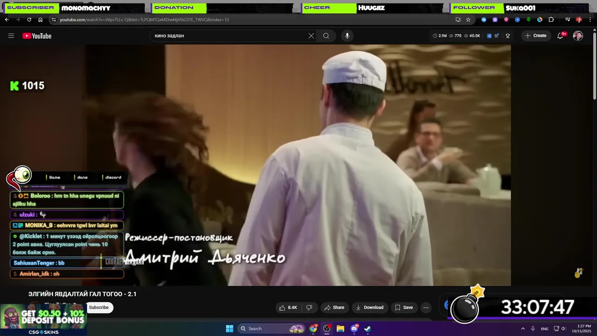Open the purple gear extension icon

point(495,20)
